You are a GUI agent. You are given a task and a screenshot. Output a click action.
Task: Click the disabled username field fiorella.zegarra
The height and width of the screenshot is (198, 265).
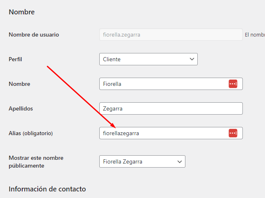point(170,35)
